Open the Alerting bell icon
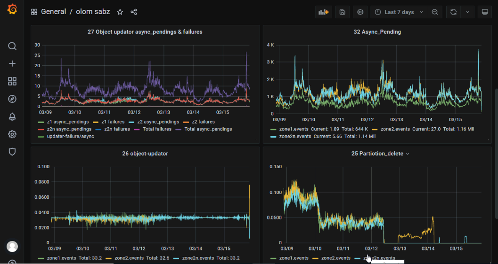Screen dimensions: 498x264 click(x=12, y=117)
